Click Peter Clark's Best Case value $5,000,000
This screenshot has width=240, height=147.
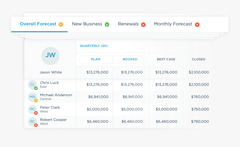(x=166, y=109)
